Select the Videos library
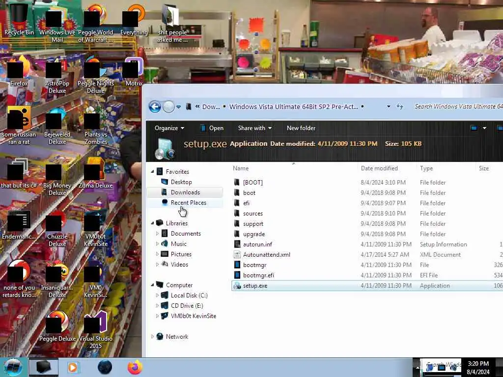The height and width of the screenshot is (377, 503). [179, 265]
